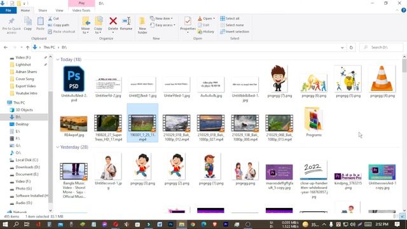Click Select none in the ribbon

(x=231, y=25)
